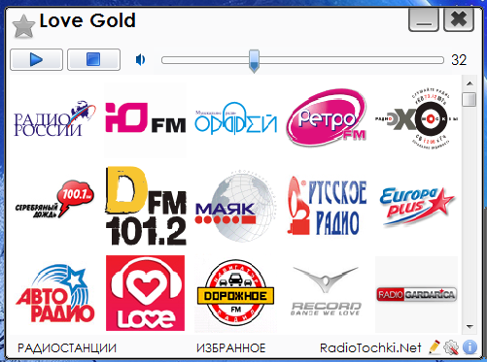Open settings via the gear icon
This screenshot has width=487, height=362.
pos(451,347)
